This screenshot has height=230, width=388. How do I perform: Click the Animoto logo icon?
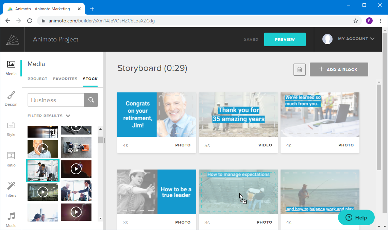12,39
